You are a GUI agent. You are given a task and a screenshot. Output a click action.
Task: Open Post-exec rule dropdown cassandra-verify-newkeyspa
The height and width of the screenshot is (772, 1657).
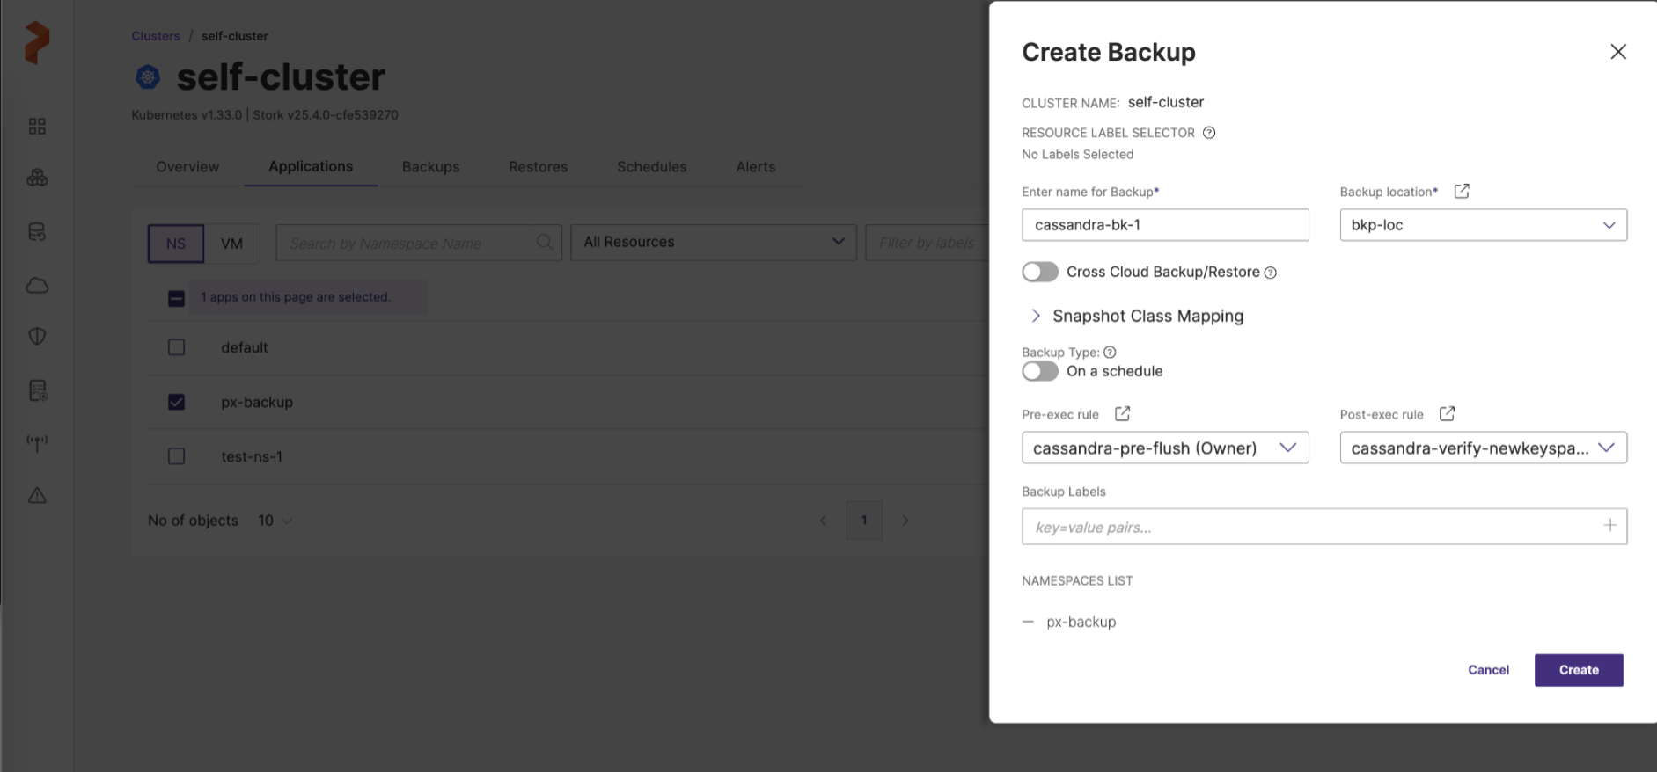tap(1483, 448)
